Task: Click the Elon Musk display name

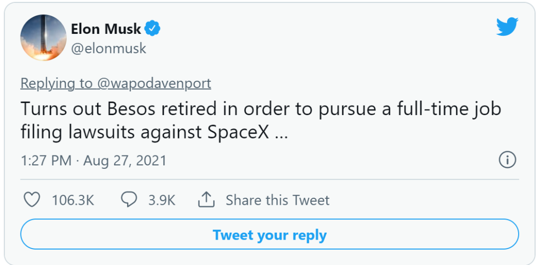Action: pyautogui.click(x=107, y=29)
